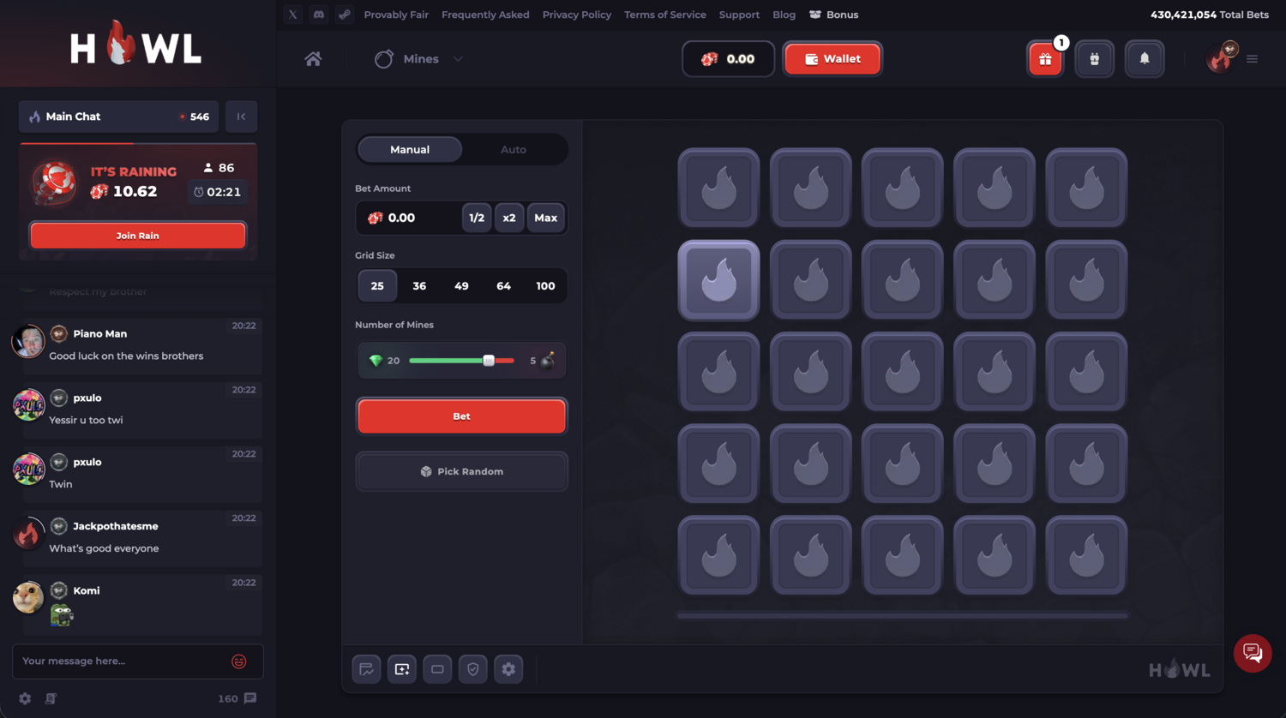
Task: Expand the Mines game dropdown
Action: 458,59
